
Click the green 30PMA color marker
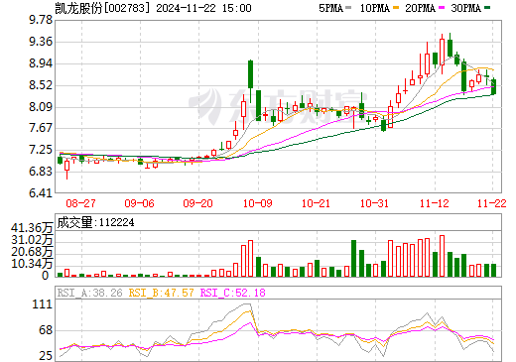tap(487, 8)
